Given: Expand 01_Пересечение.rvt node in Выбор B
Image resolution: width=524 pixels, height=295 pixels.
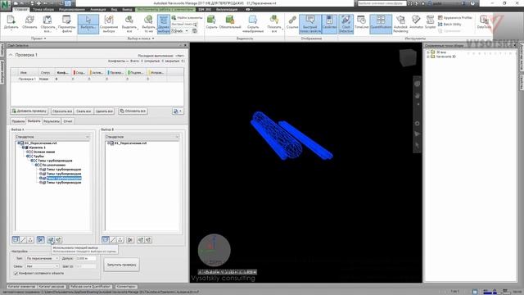Looking at the screenshot, I should tap(108, 143).
